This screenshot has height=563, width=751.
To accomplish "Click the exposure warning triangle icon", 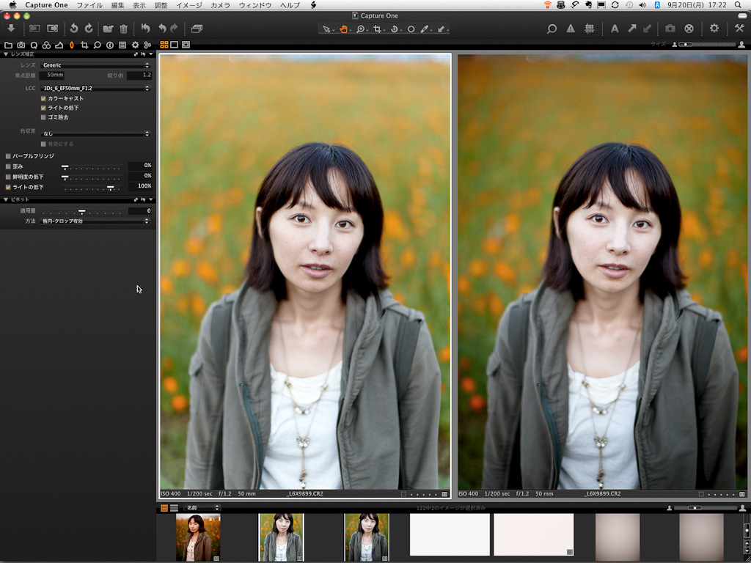I will [x=571, y=29].
